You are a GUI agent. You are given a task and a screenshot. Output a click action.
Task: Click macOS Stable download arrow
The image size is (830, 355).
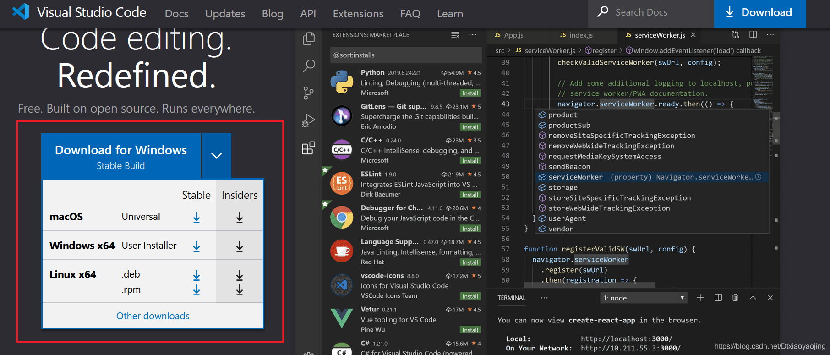197,218
